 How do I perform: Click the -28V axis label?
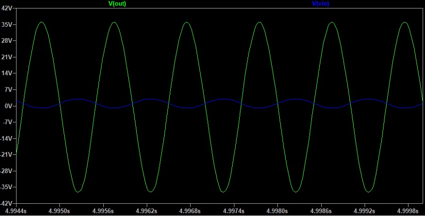coord(6,171)
